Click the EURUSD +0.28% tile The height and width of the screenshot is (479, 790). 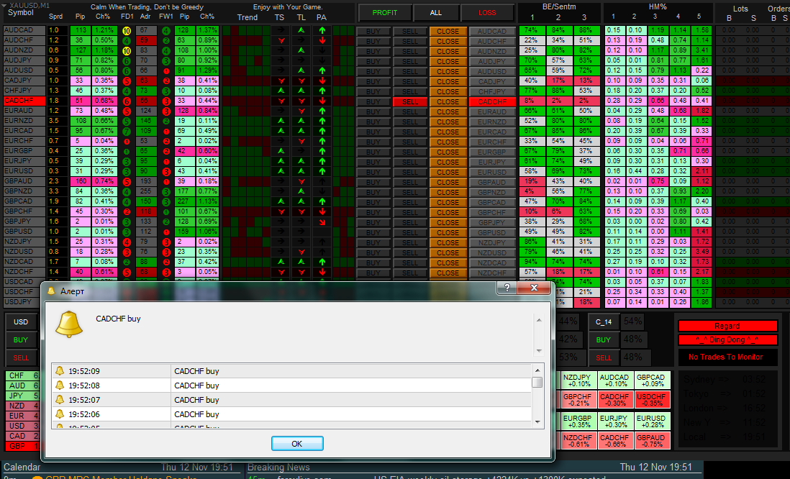[651, 421]
